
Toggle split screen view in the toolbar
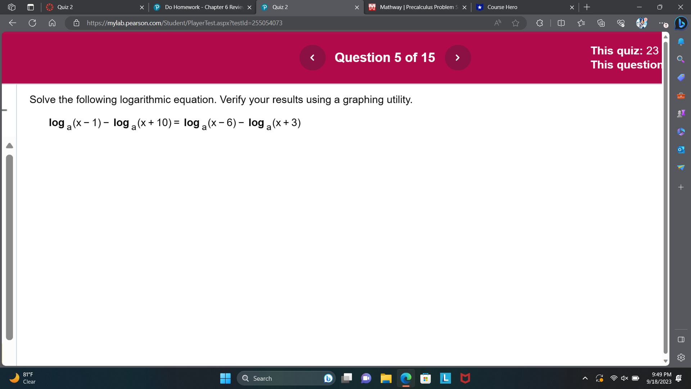point(561,23)
